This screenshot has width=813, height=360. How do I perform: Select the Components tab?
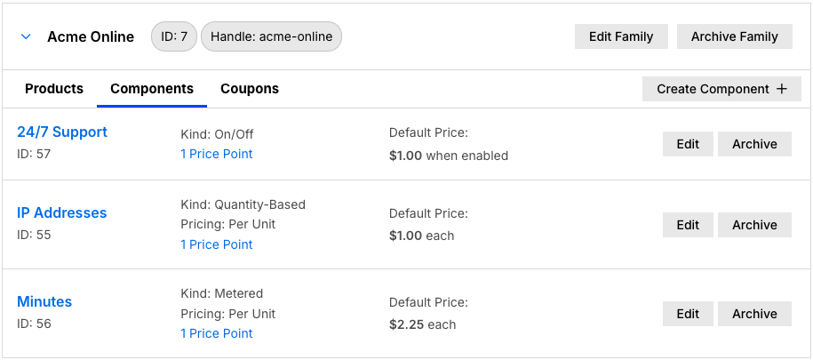(152, 89)
